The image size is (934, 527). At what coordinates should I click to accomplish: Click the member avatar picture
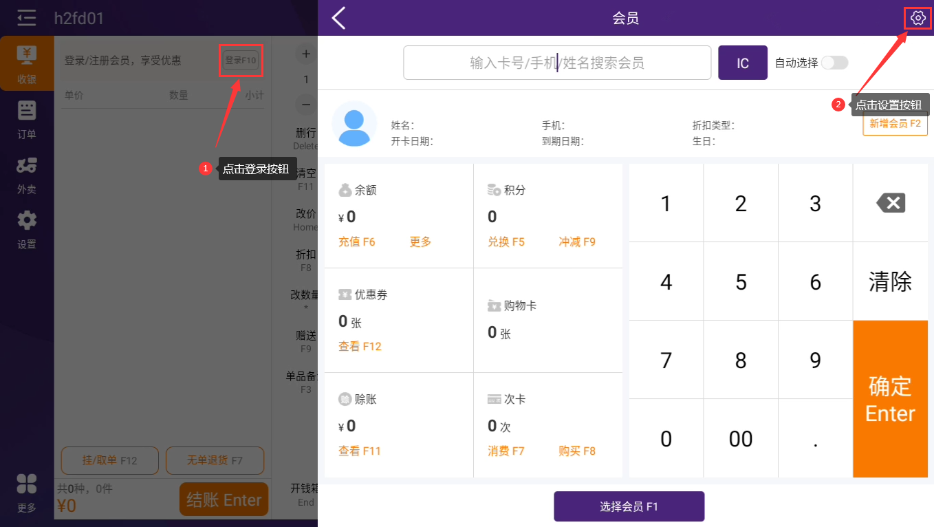tap(354, 124)
